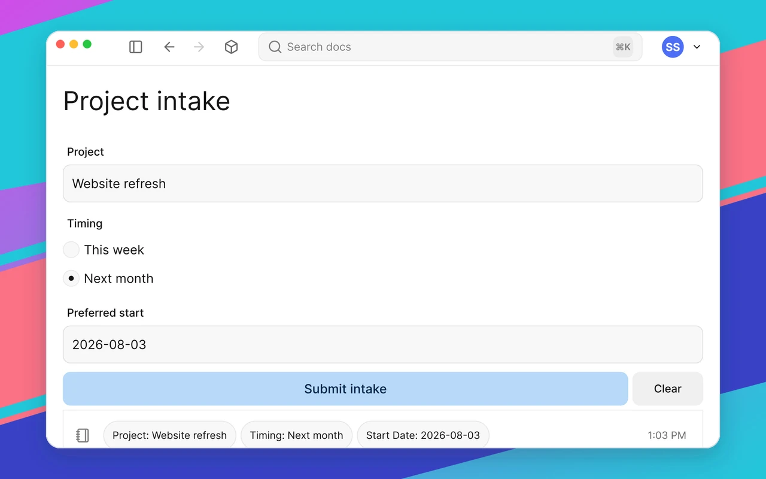766x479 pixels.
Task: Click the magnifier search icon
Action: 275,47
